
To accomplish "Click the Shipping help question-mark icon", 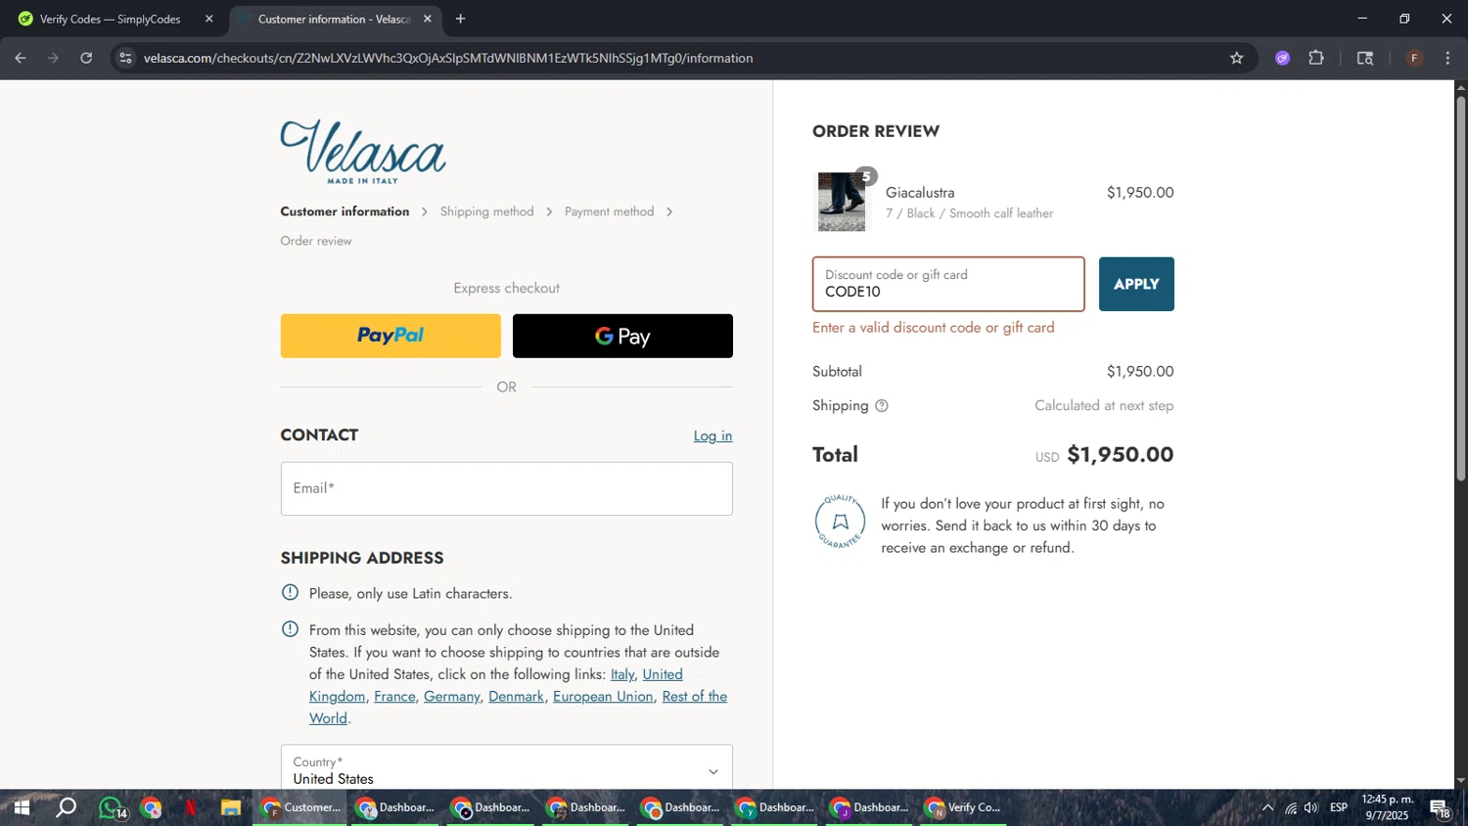I will pyautogui.click(x=882, y=406).
